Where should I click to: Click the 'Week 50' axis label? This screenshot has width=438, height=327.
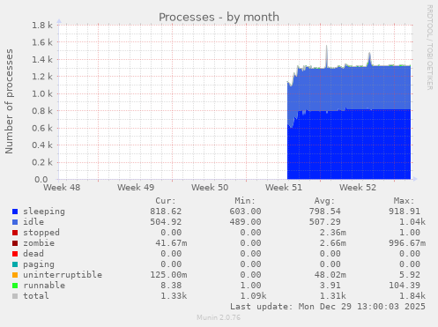[x=210, y=188]
